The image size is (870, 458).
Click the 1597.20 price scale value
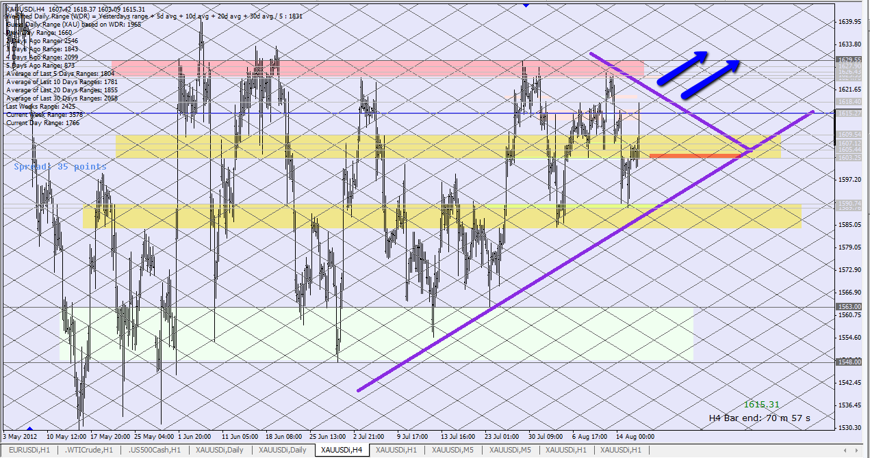click(x=849, y=179)
